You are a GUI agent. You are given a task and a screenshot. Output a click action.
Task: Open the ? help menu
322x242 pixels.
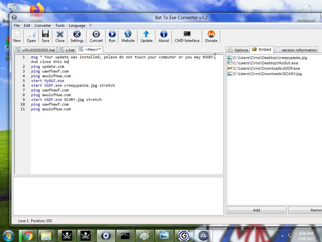point(90,26)
